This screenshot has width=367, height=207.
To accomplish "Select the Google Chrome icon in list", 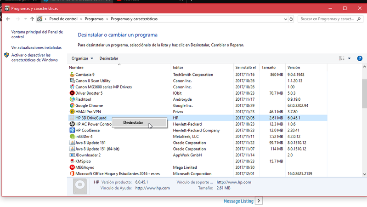I will tap(72, 105).
